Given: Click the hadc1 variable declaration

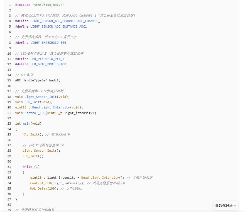Looking at the screenshot, I should 54,80.
